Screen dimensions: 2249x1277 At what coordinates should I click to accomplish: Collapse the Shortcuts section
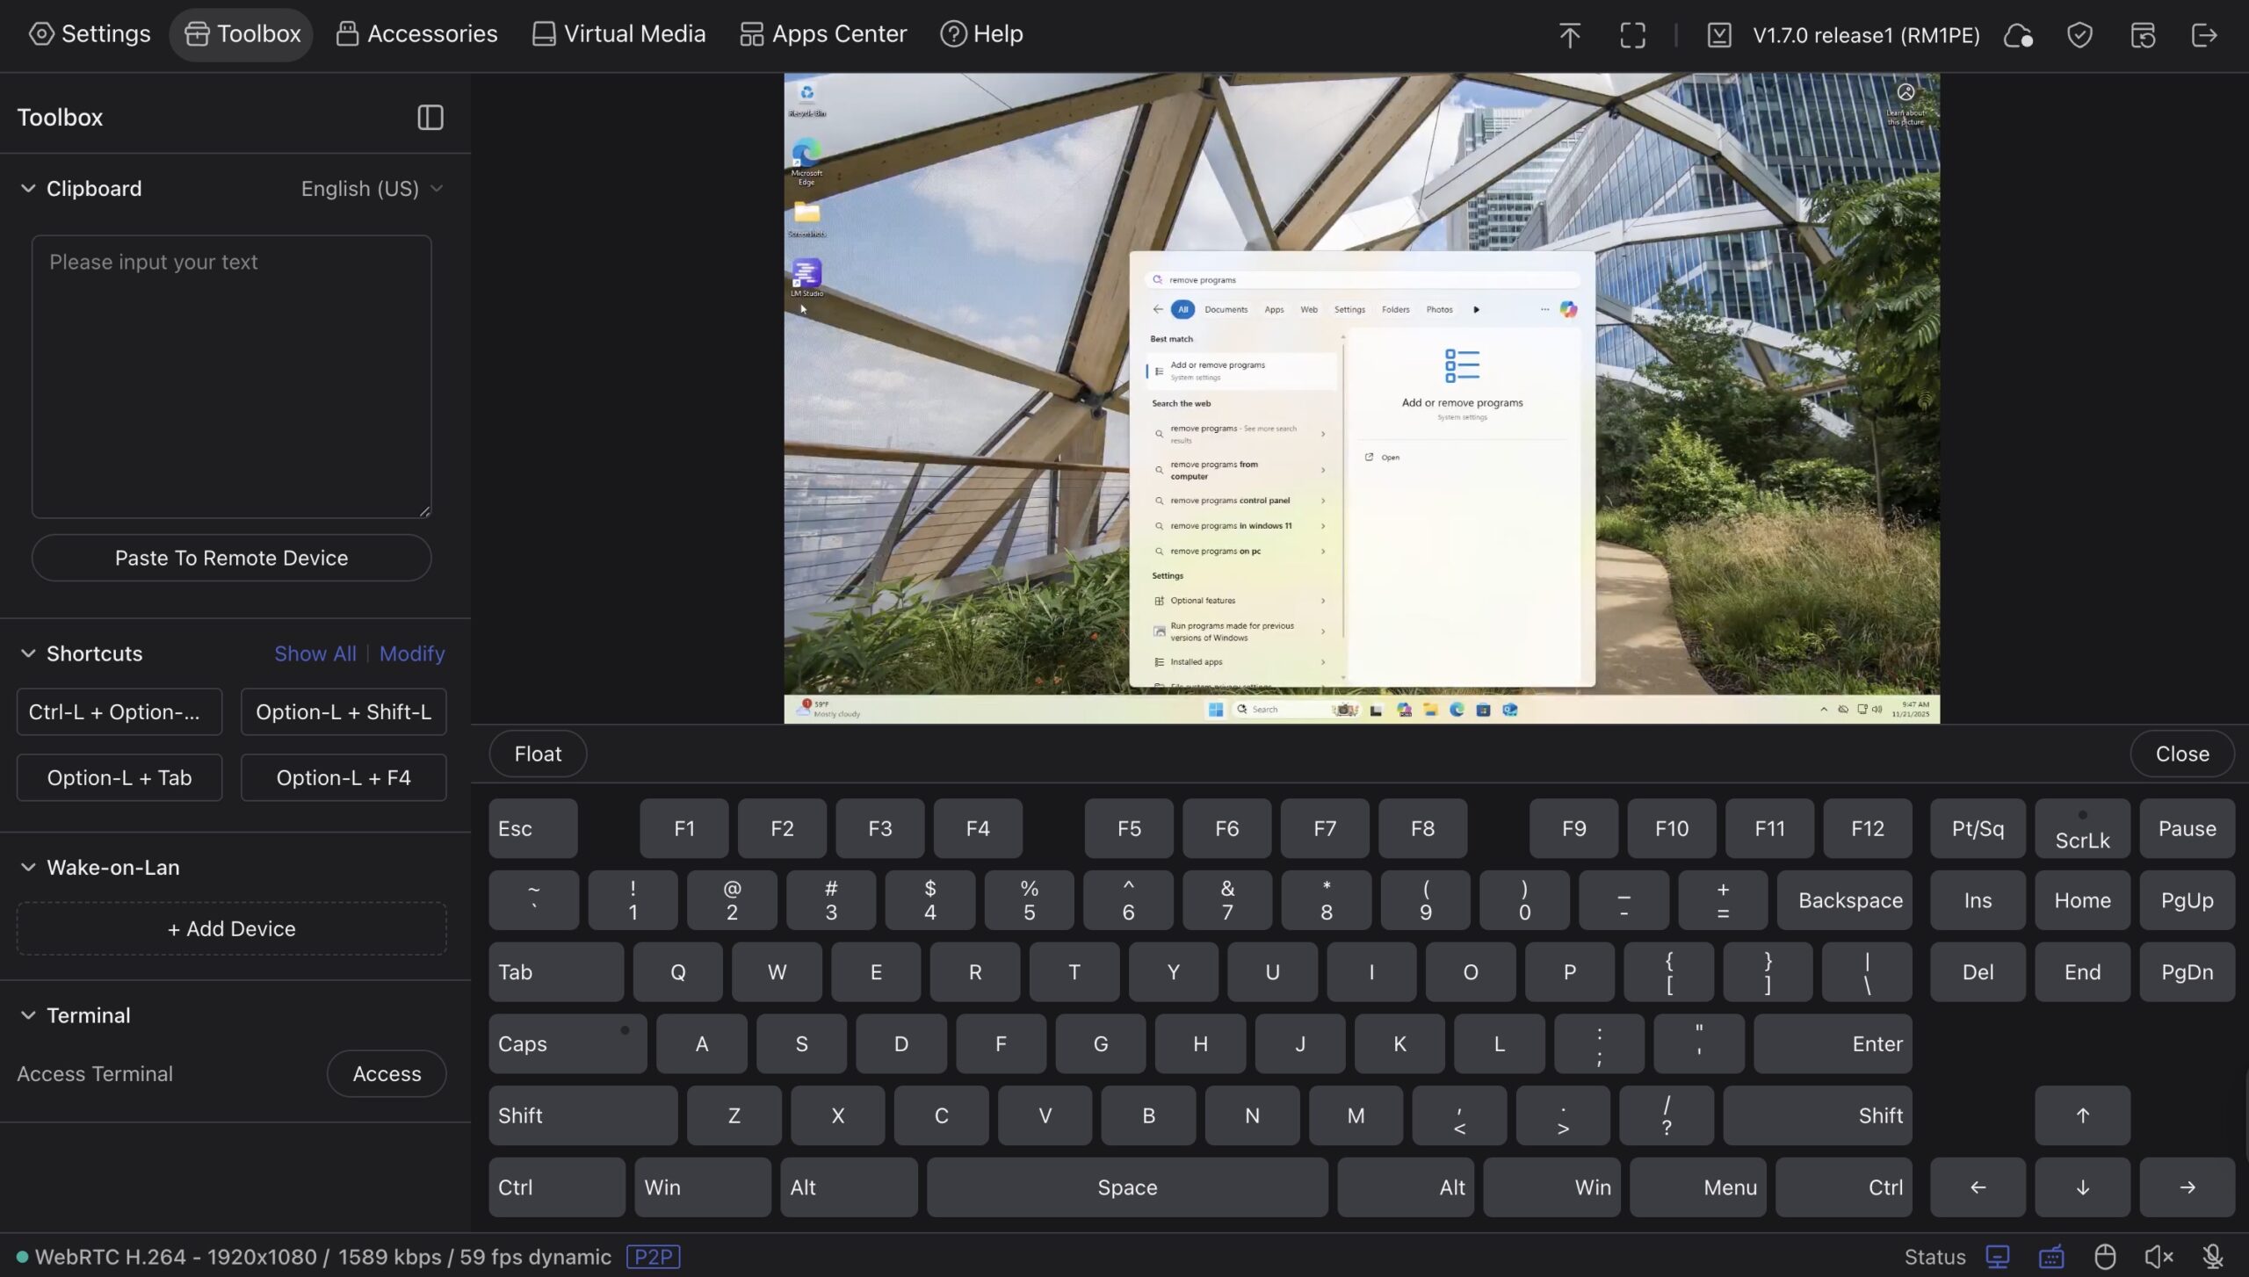[28, 653]
